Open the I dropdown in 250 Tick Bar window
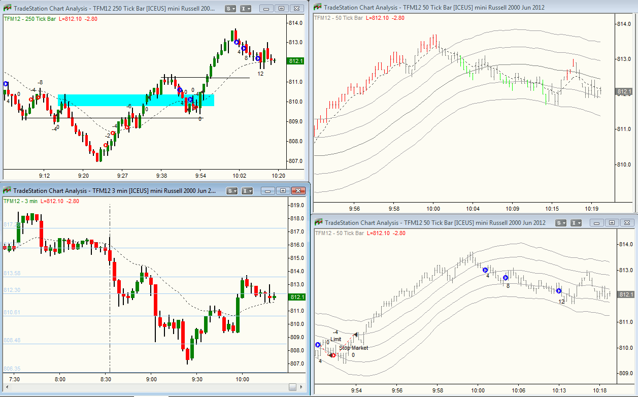Screen dimensions: 638x397 click(246, 9)
